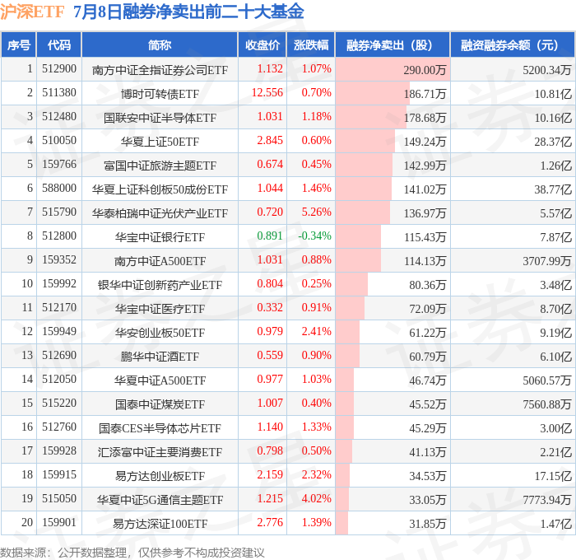
Task: Click the 代码 column header
Action: coord(59,45)
